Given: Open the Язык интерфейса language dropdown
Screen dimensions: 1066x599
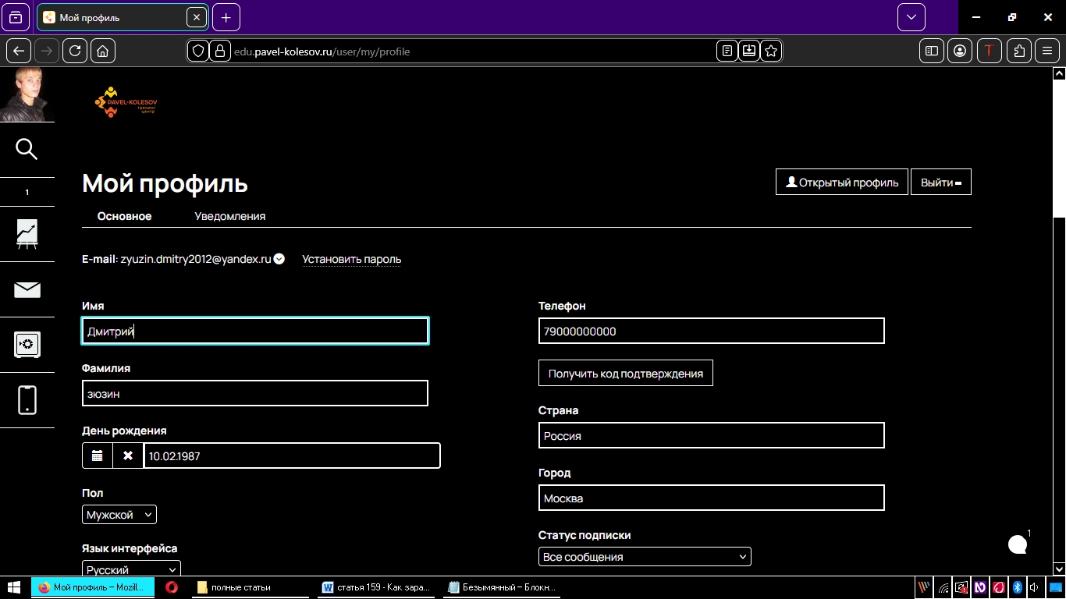Looking at the screenshot, I should [130, 569].
